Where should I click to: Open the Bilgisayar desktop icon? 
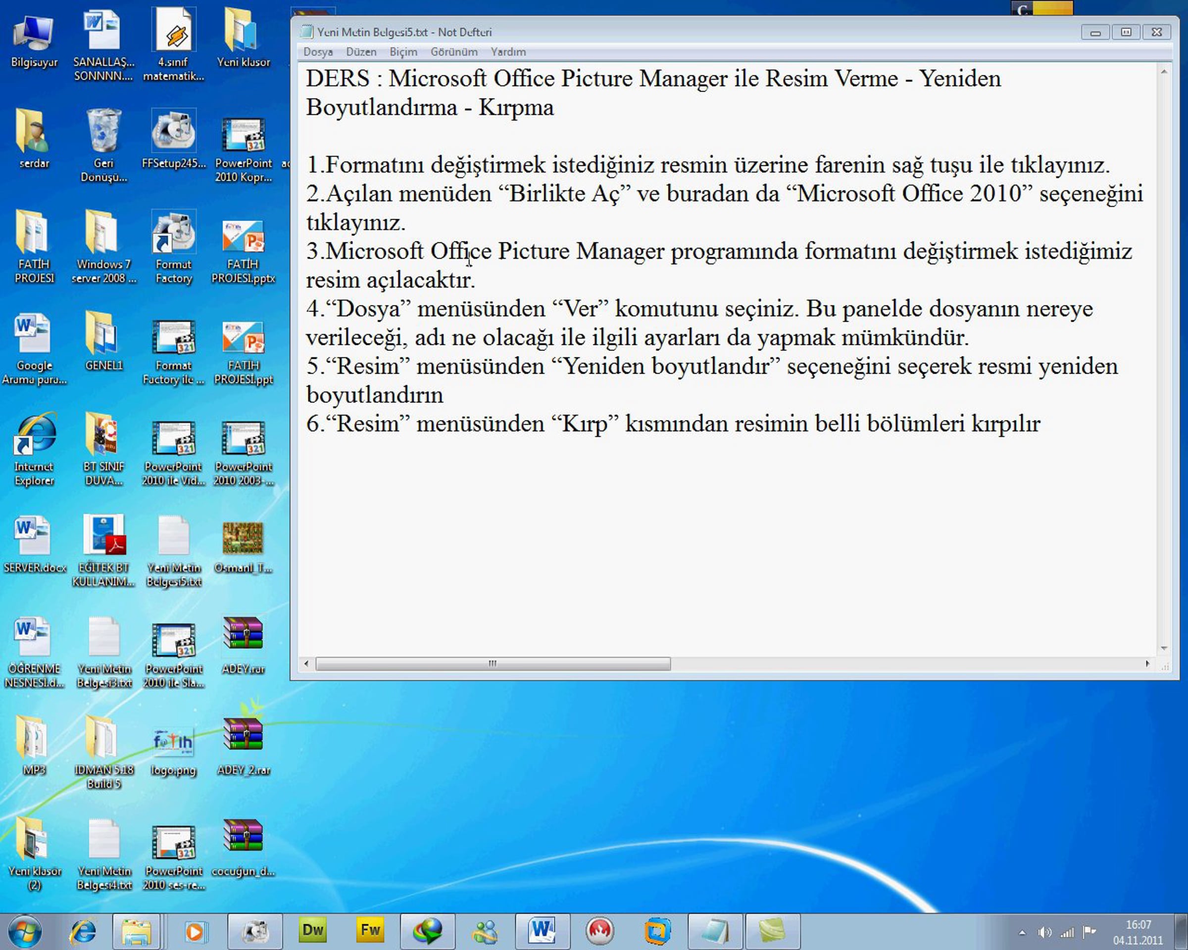[x=34, y=41]
